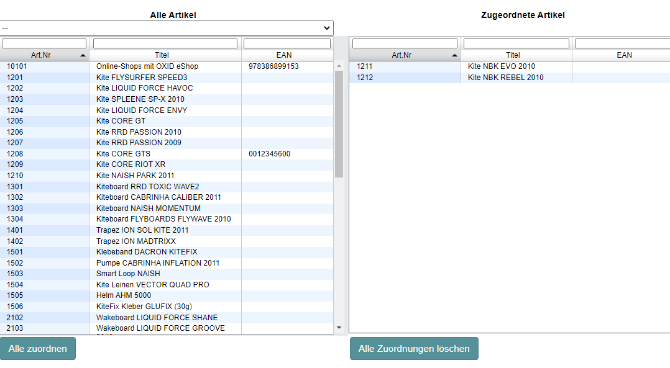Select row Kite CORE GT
Image resolution: width=670 pixels, height=368 pixels.
coord(167,121)
